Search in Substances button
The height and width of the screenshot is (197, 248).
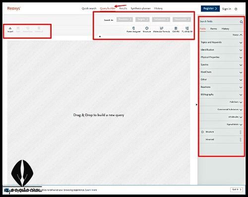click(x=161, y=19)
